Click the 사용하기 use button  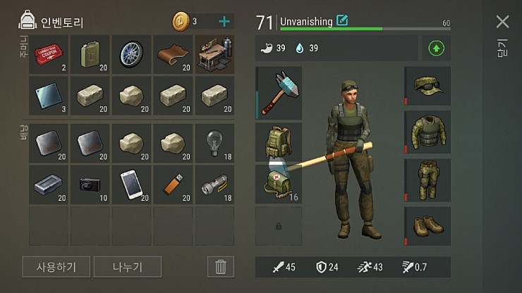coord(56,267)
